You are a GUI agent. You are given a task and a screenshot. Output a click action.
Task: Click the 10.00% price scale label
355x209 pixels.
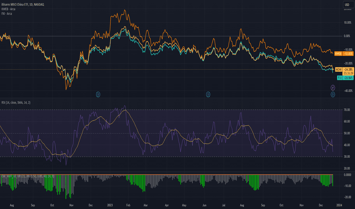click(x=347, y=22)
